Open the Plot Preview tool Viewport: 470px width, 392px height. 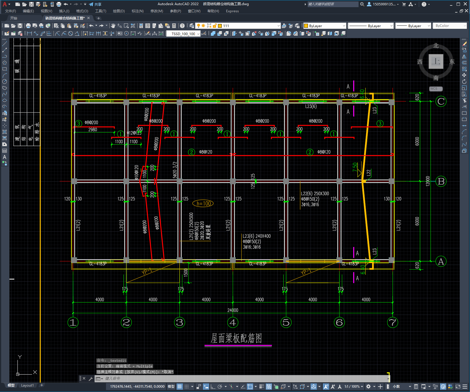35,26
